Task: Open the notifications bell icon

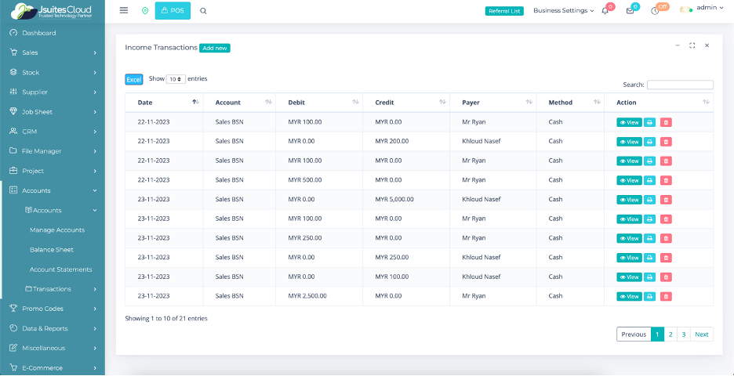Action: (605, 11)
